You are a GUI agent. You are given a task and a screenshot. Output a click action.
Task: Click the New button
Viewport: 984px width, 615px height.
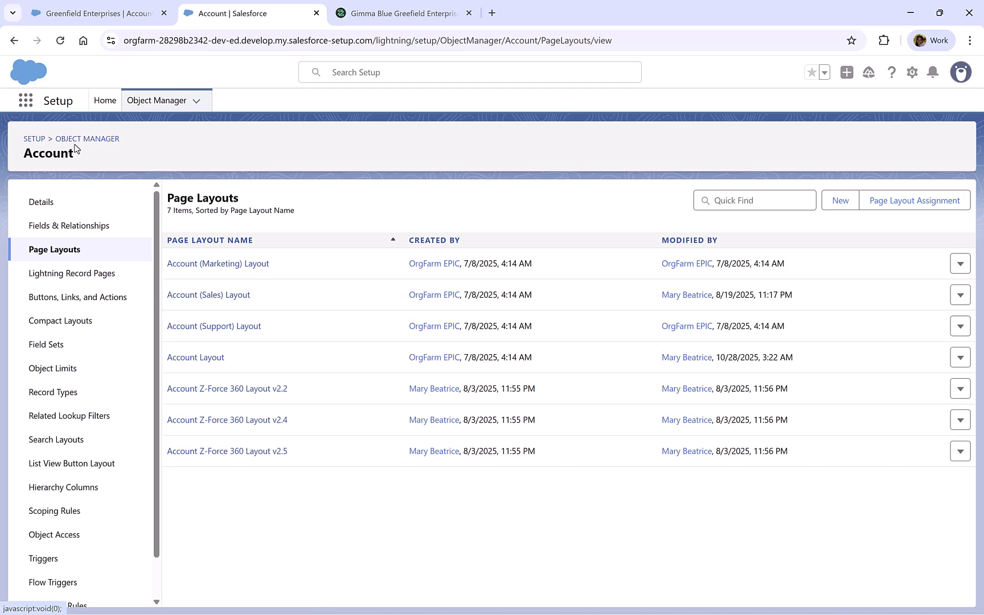[x=840, y=200]
